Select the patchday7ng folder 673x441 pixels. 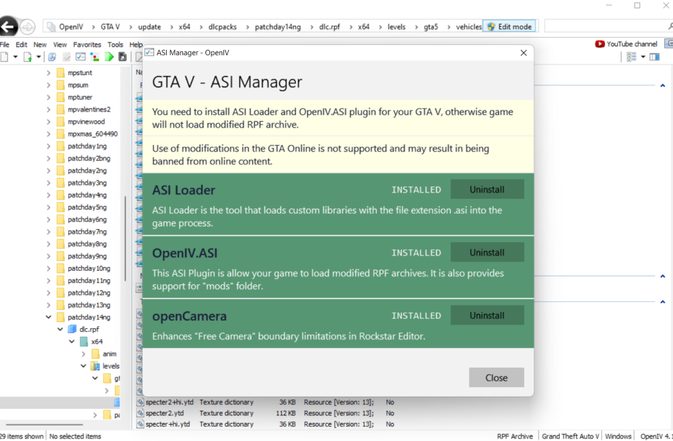click(87, 231)
